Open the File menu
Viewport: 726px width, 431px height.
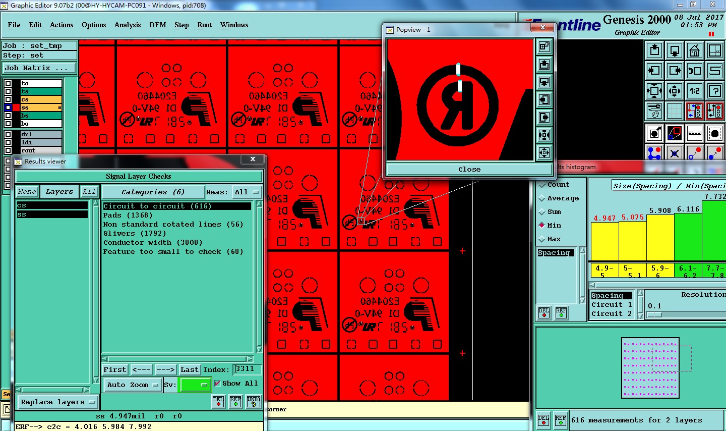(x=14, y=25)
